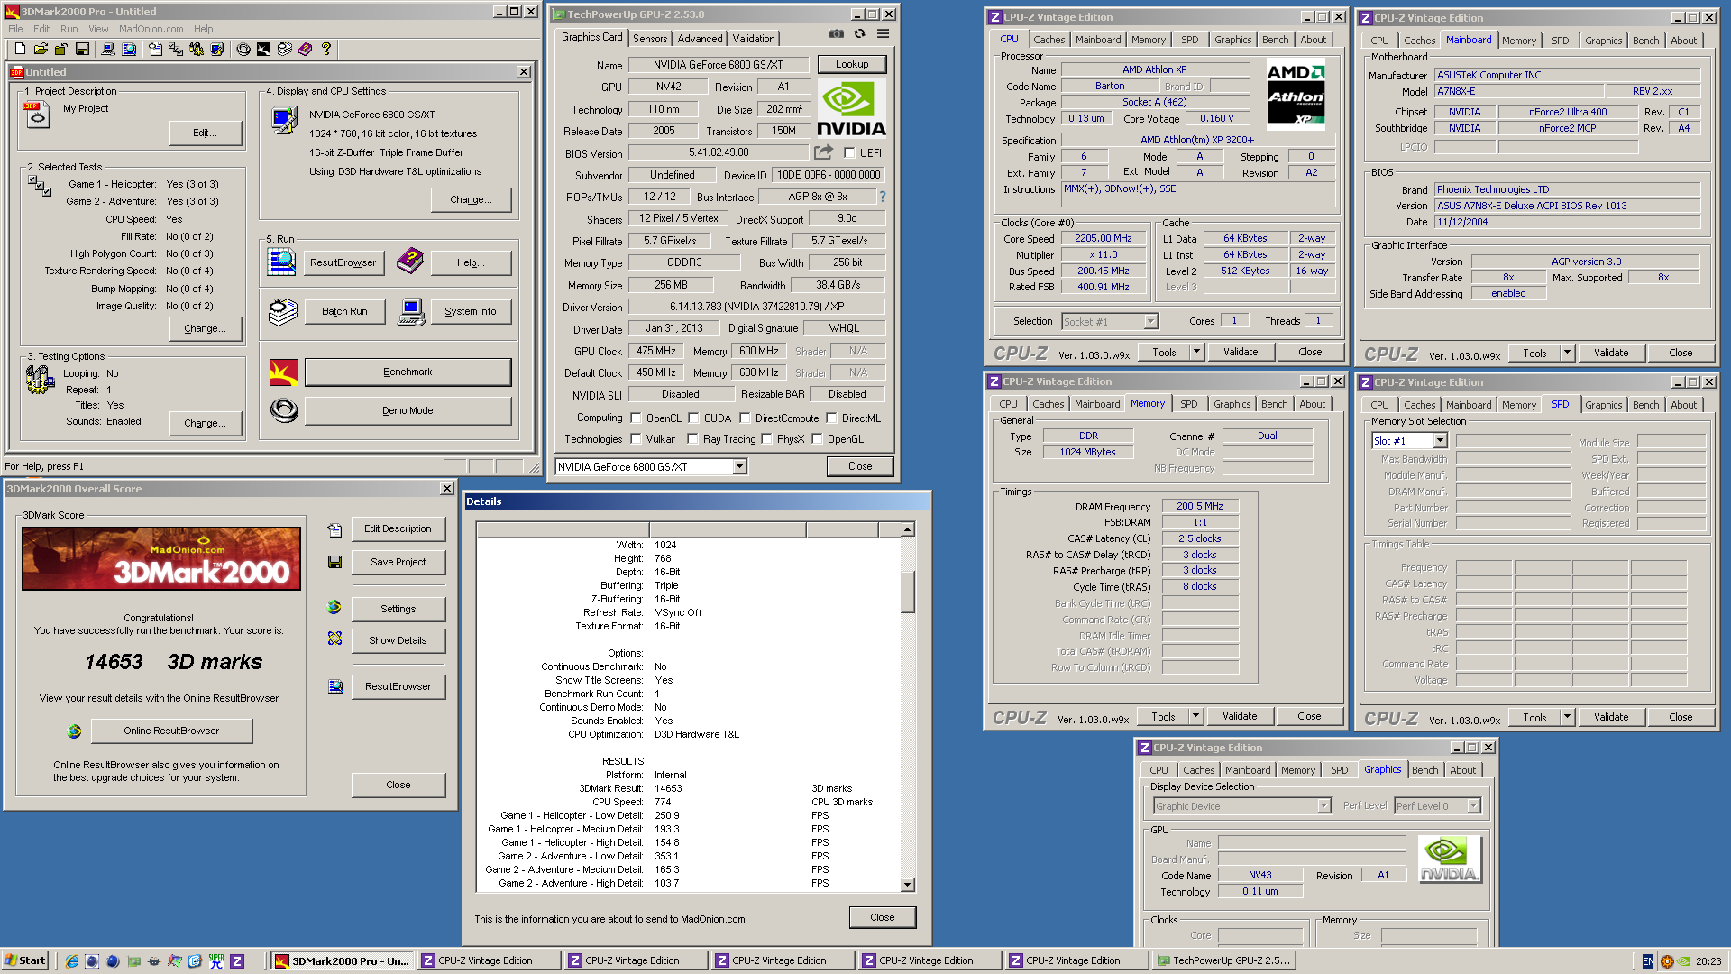Screen dimensions: 1731x974
Task: Toggle the OpenCL checkbox
Action: pos(637,418)
